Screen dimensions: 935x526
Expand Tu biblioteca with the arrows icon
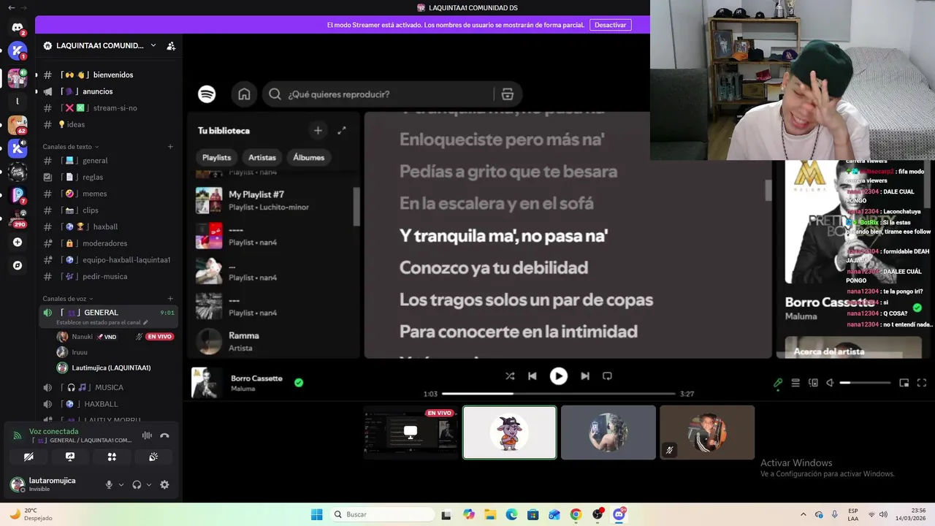tap(342, 131)
